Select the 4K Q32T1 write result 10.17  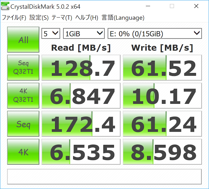pos(162,96)
